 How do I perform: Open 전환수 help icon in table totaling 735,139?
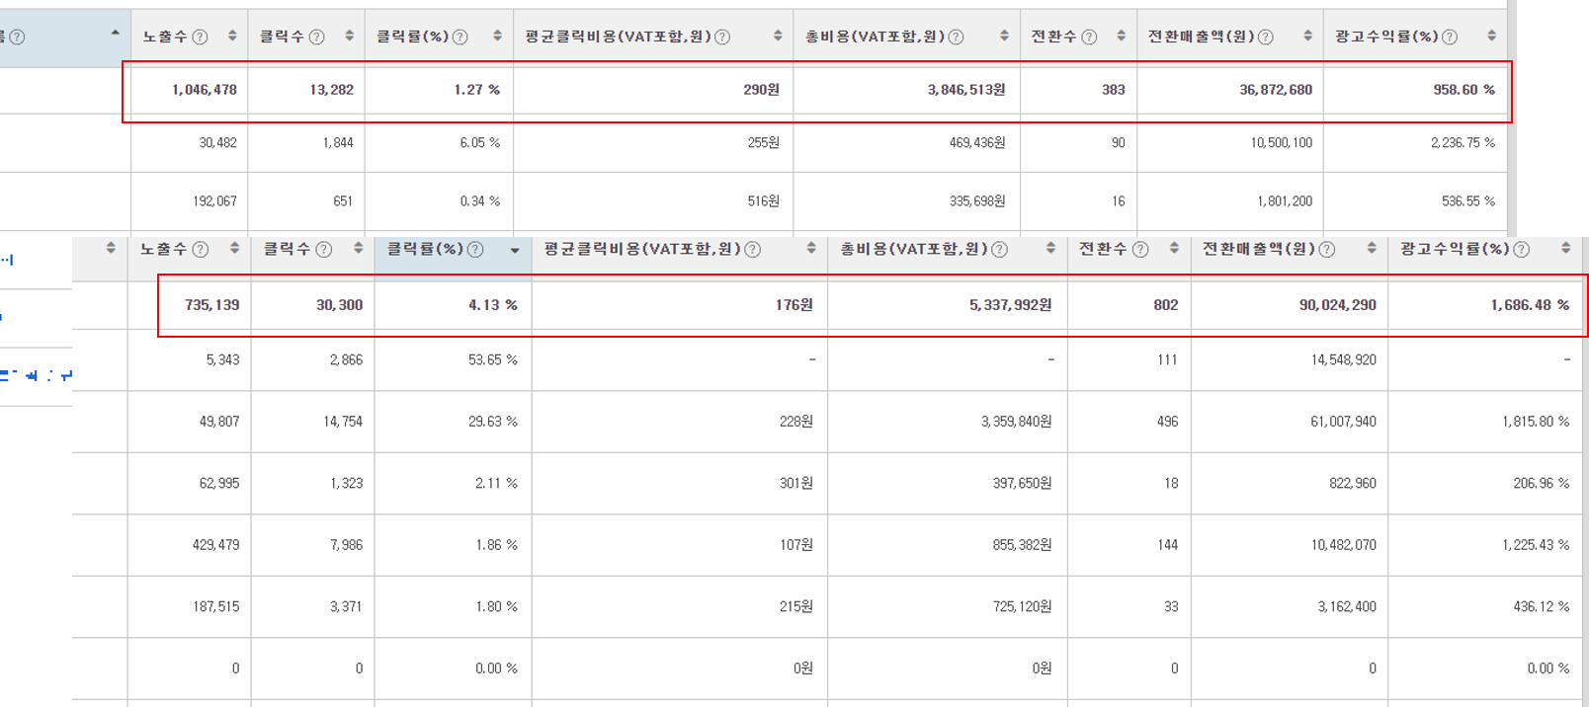1140,249
